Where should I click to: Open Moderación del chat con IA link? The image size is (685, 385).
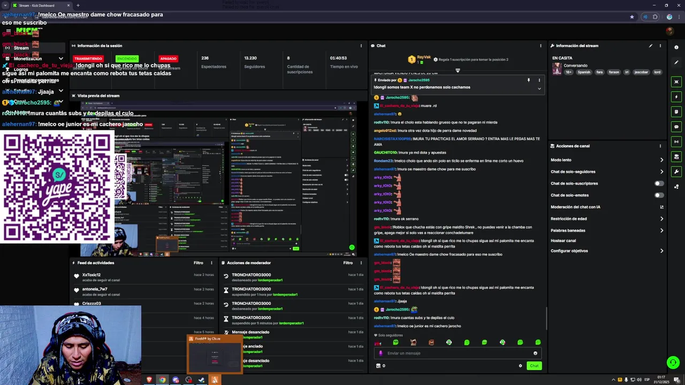(x=607, y=207)
